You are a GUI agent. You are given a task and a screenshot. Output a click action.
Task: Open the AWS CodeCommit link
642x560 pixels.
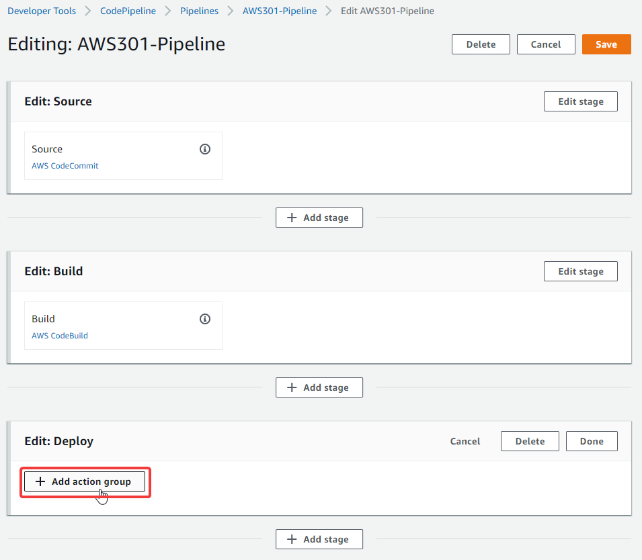[65, 166]
